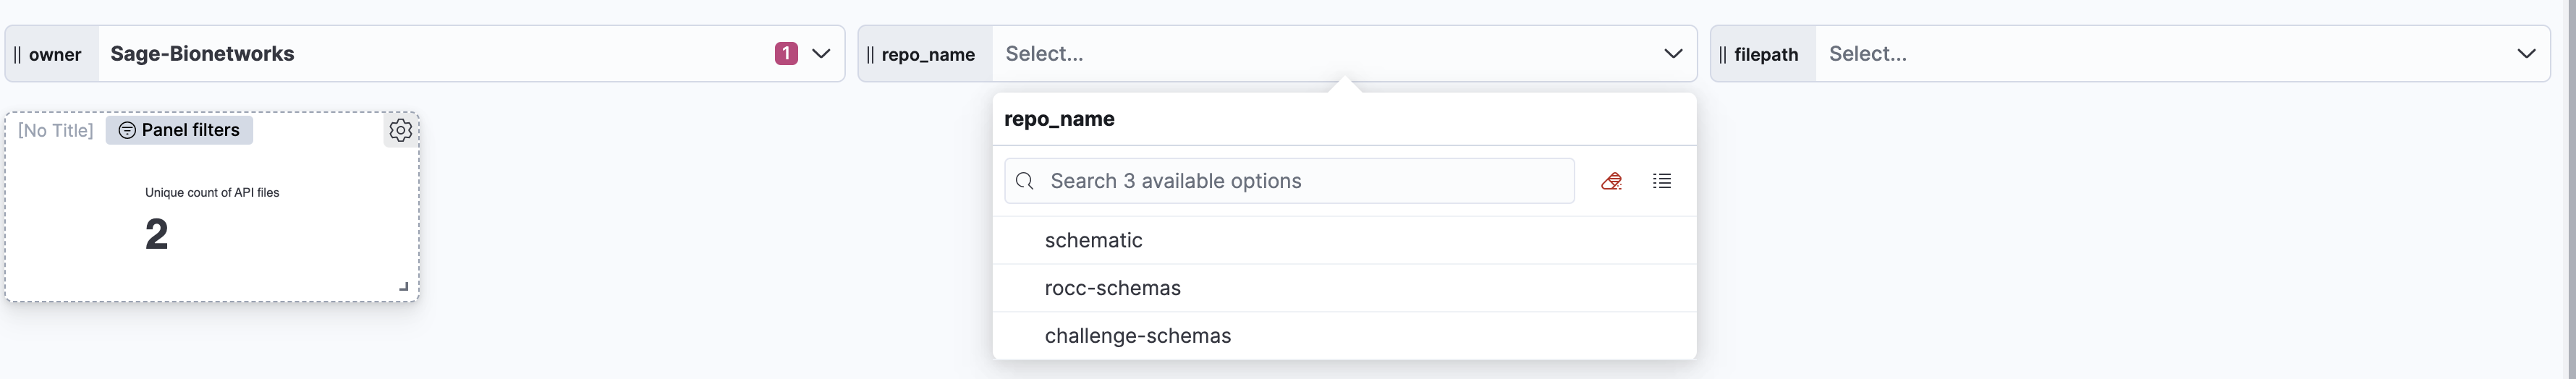Click the panel resize corner handle

404,287
